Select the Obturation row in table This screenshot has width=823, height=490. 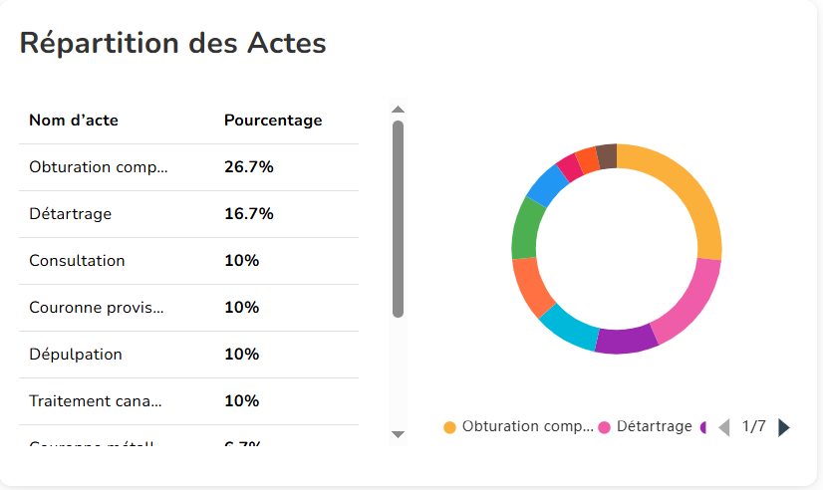coord(188,167)
